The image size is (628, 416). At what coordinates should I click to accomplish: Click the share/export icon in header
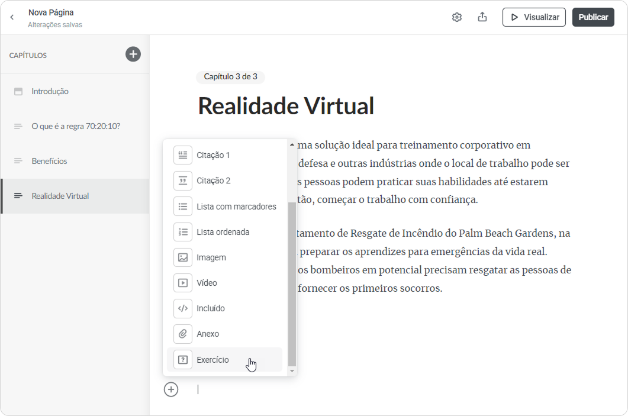[482, 17]
